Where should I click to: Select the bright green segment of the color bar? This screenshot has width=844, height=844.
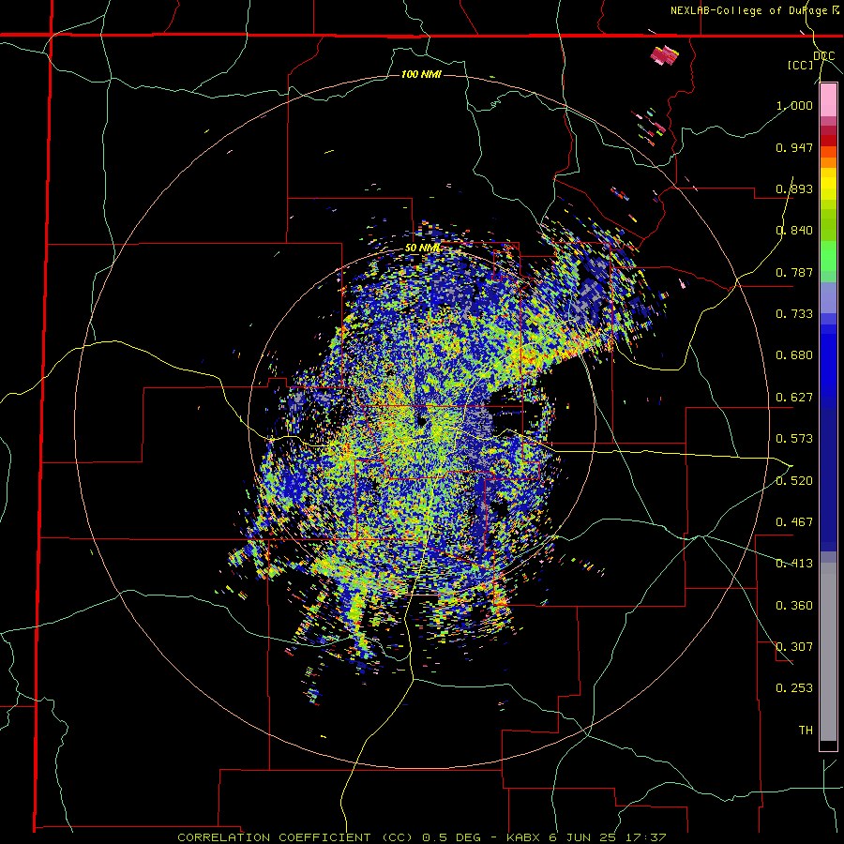tap(828, 256)
